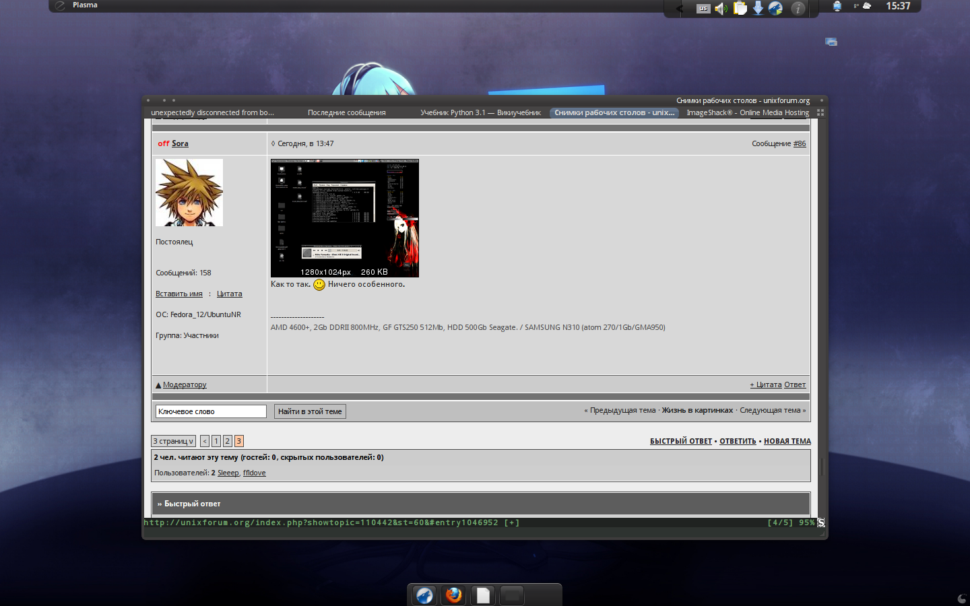
Task: Switch to 'Учебник Python 3.1 — Викиучебник' tab
Action: [x=480, y=112]
